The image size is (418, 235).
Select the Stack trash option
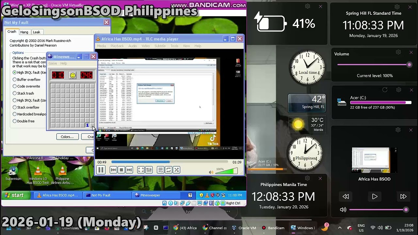click(23, 93)
